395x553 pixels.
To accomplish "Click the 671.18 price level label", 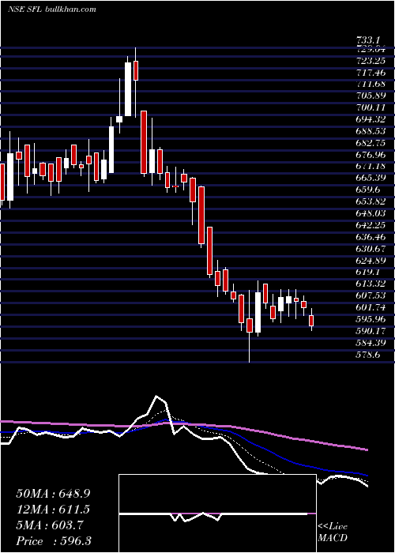I will pyautogui.click(x=370, y=166).
